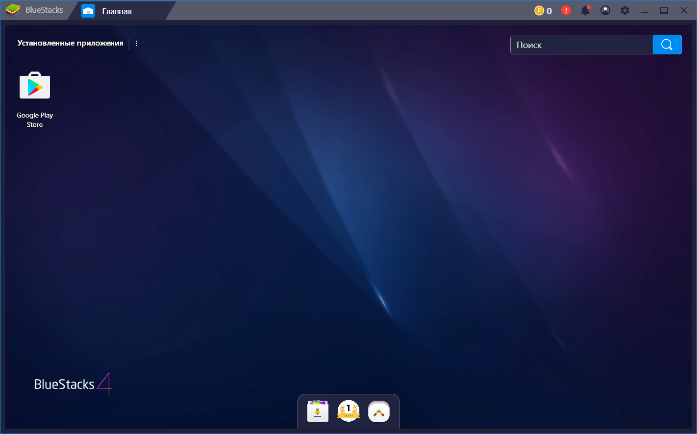
Task: Click the Установленные приложения heading
Action: coord(71,43)
